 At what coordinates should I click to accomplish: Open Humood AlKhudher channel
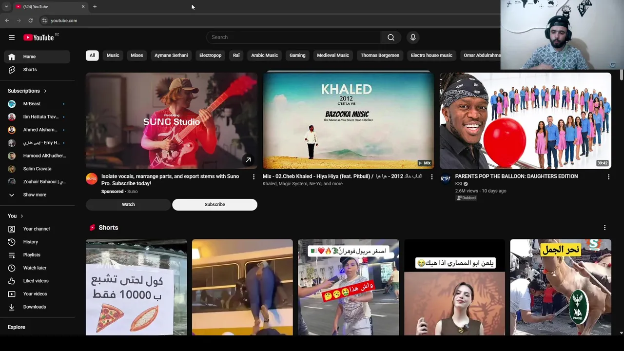37,156
